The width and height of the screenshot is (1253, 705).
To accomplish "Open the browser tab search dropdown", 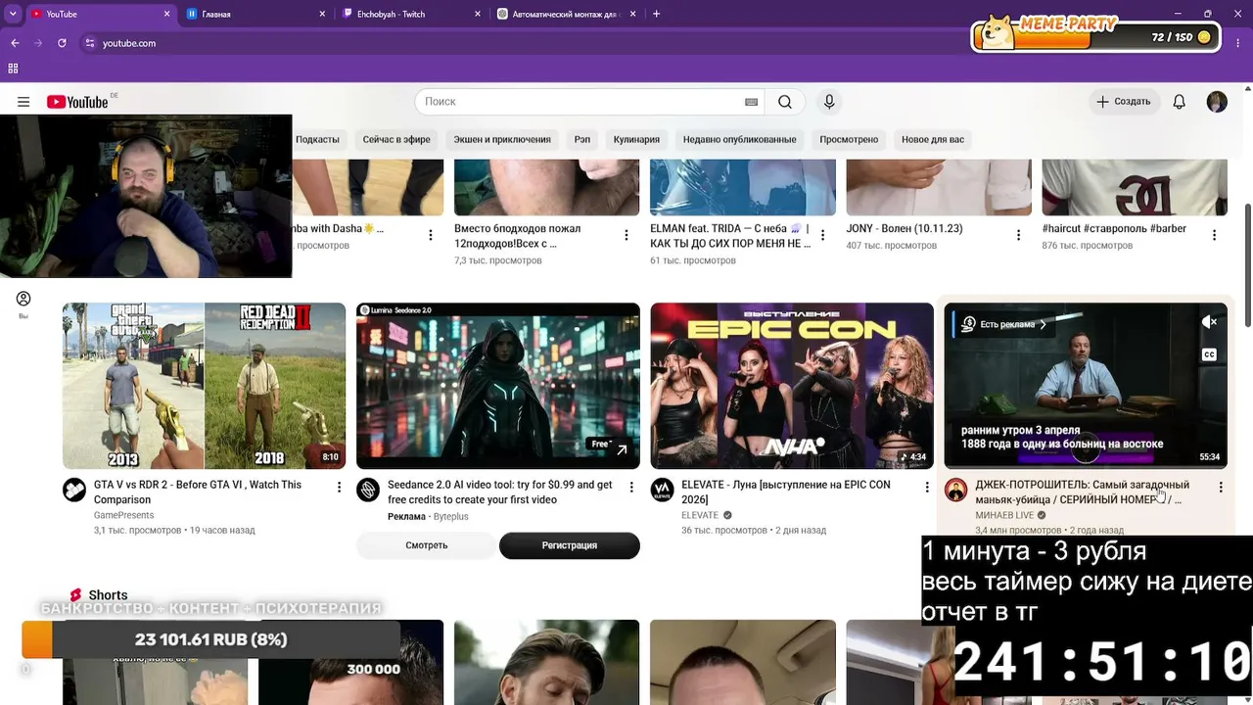I will [x=13, y=14].
